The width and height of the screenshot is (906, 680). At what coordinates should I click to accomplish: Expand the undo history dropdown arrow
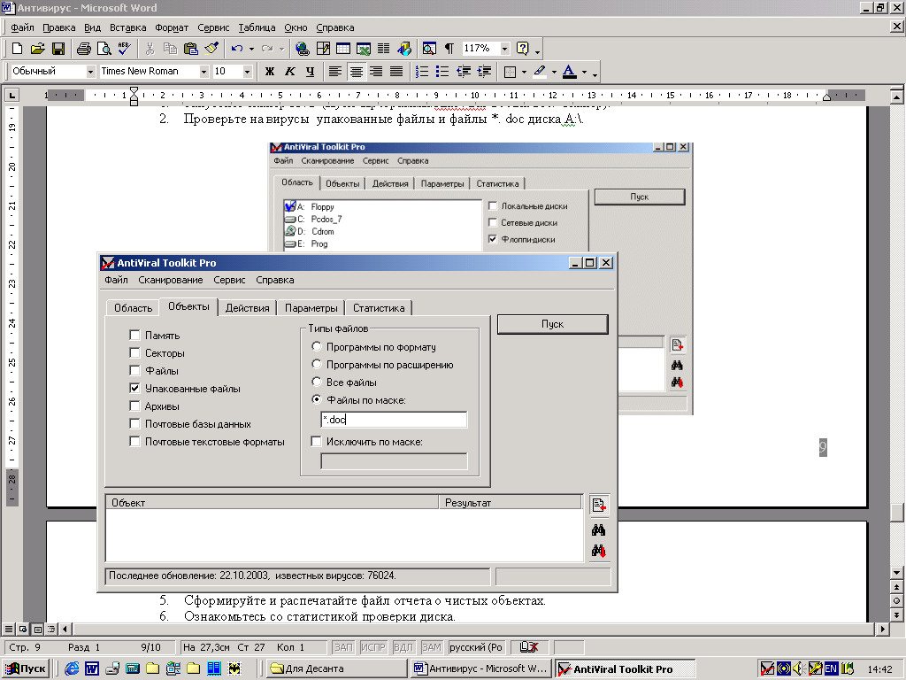pyautogui.click(x=251, y=50)
